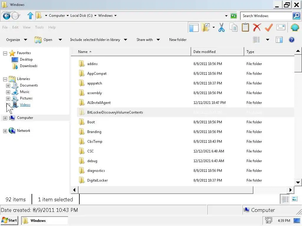302x226 pixels.
Task: Click Local Disk (C:) in the breadcrumb
Action: click(81, 16)
